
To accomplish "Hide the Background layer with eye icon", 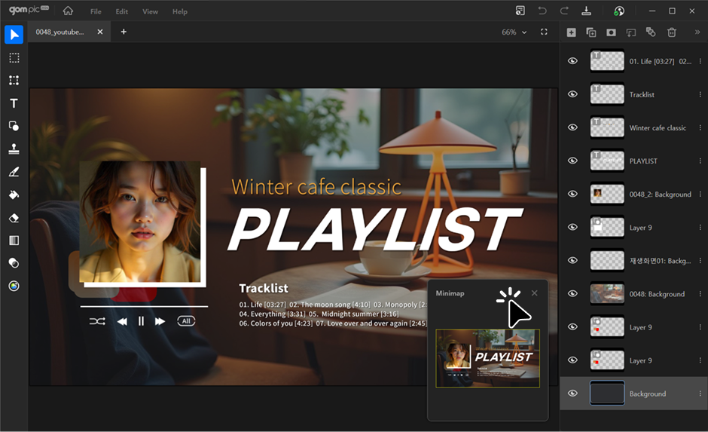I will [572, 394].
